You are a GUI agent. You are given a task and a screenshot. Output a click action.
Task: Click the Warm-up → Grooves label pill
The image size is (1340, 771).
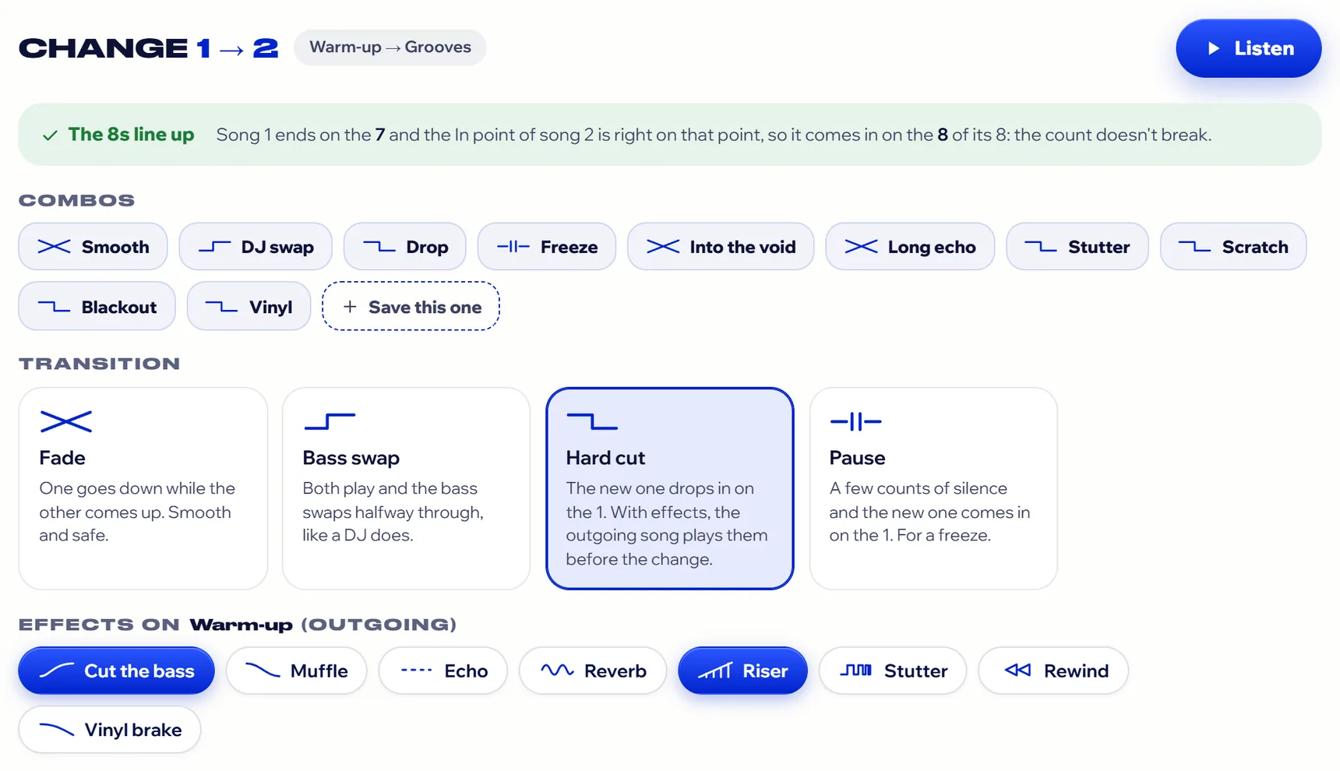click(390, 48)
